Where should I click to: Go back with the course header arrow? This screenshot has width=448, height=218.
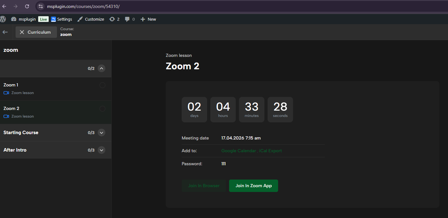5,32
